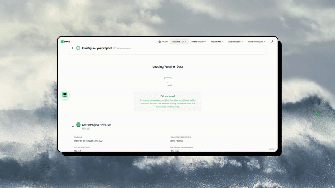Open the Other Products dropdown menu
The width and height of the screenshot is (335, 188).
(257, 41)
